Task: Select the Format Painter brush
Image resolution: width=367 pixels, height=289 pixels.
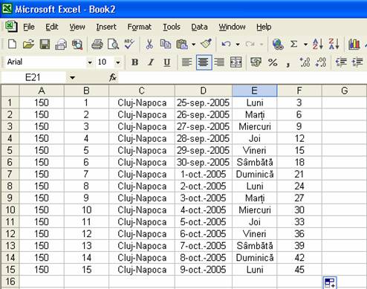Action: (x=206, y=44)
